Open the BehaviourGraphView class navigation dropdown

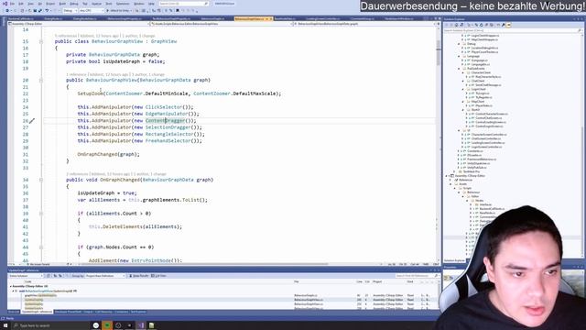point(221,24)
